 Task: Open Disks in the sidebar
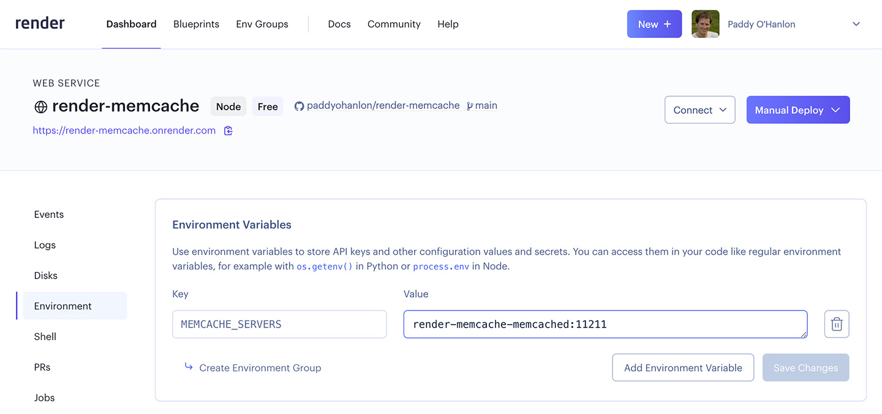coord(46,276)
